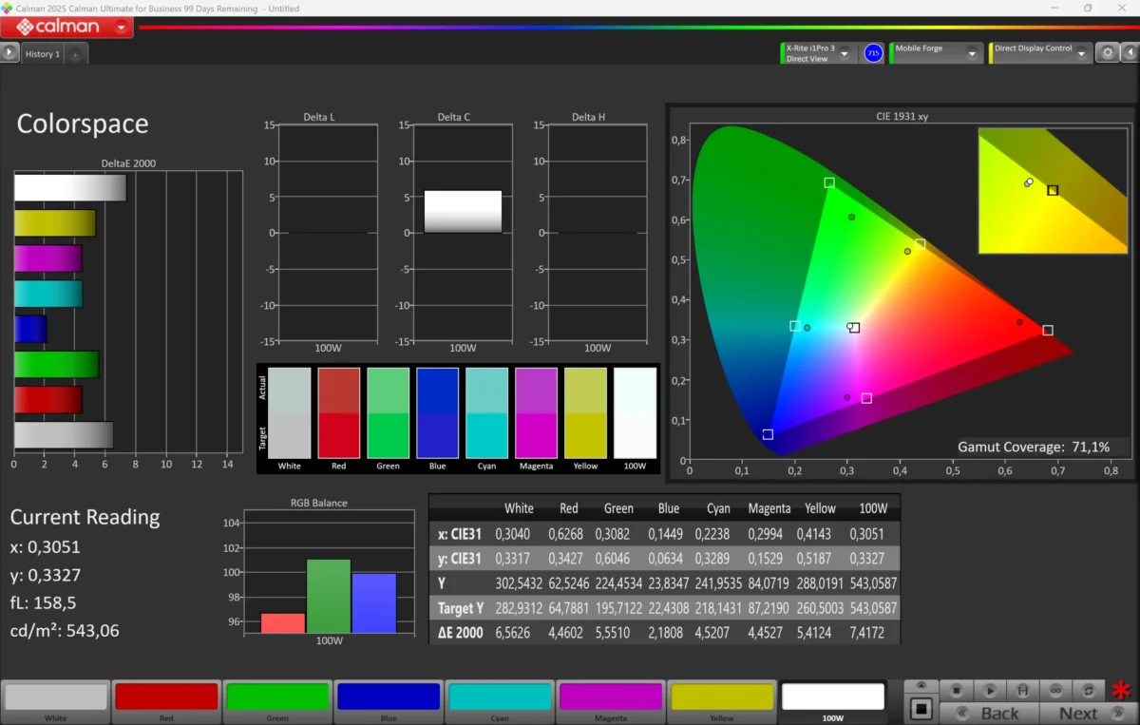Image resolution: width=1140 pixels, height=725 pixels.
Task: Click the single-read bracket icon
Action: 1022,690
